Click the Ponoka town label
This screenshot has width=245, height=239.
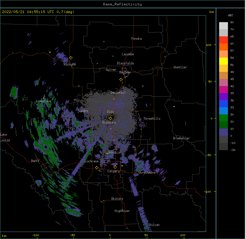coord(136,39)
